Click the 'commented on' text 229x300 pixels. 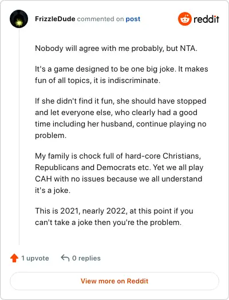click(100, 19)
